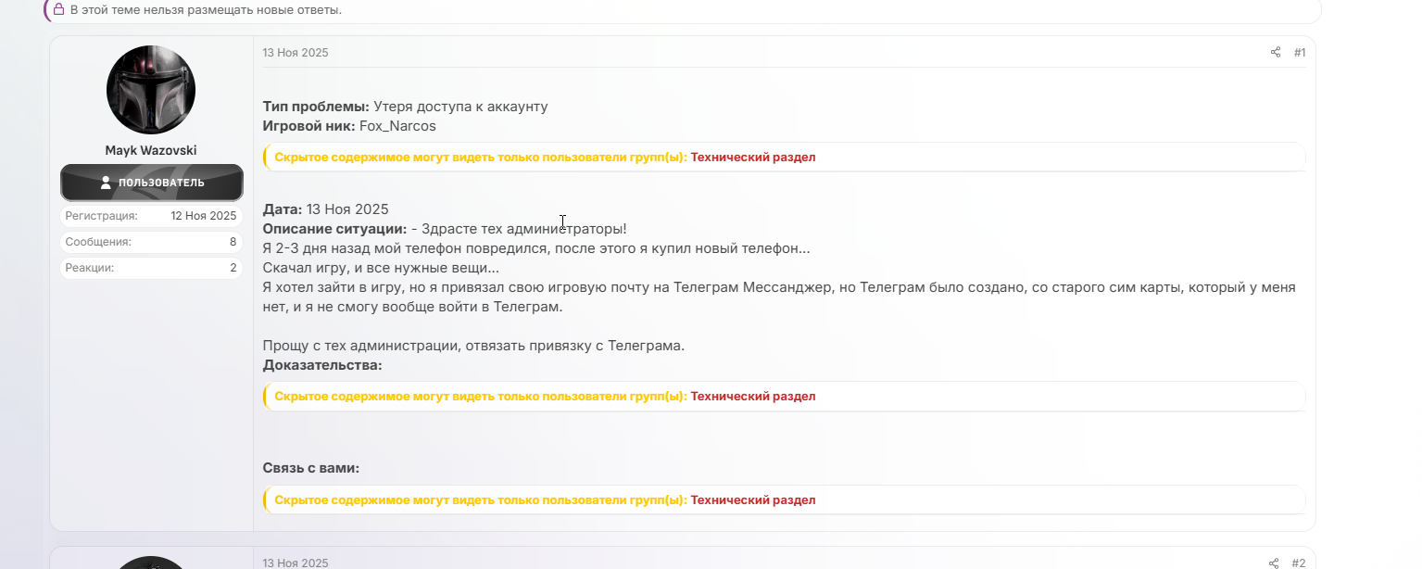Screen dimensions: 1422x569
Task: Click the game nick Fox_Narcos text
Action: pos(397,126)
